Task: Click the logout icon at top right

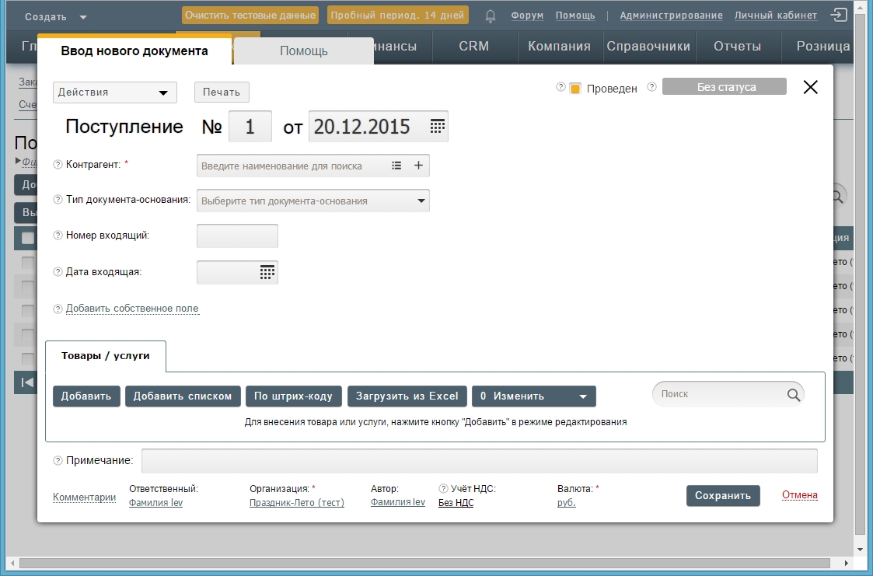Action: [x=839, y=15]
